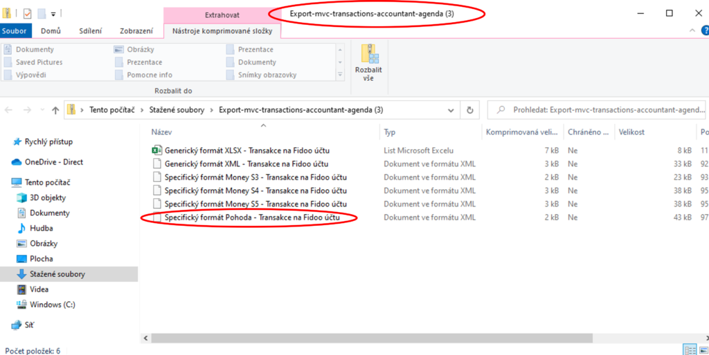709x355 pixels.
Task: Click the Videa film icon
Action: tap(21, 289)
